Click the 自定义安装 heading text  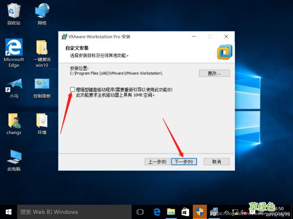coord(77,48)
